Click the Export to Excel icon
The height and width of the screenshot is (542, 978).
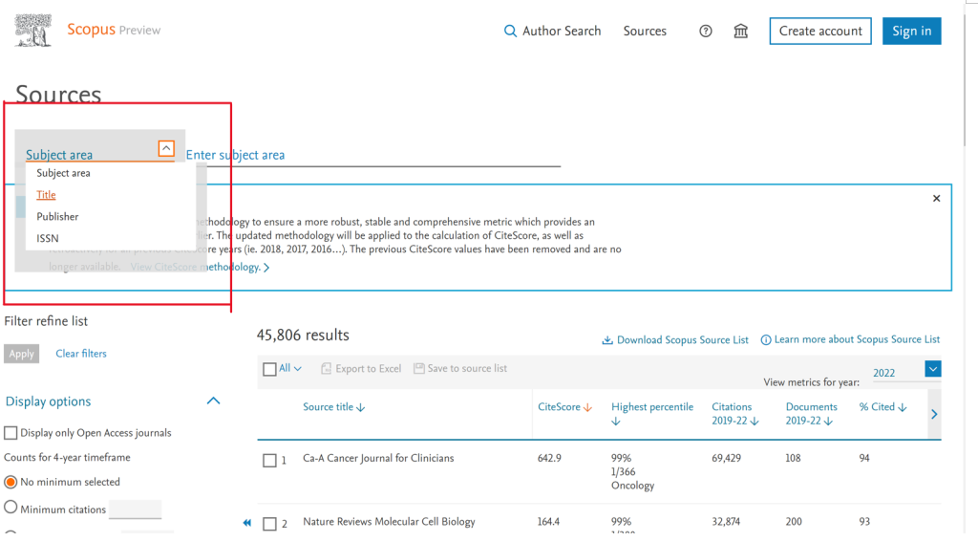326,369
